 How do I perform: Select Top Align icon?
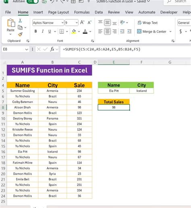pyautogui.click(x=100, y=22)
